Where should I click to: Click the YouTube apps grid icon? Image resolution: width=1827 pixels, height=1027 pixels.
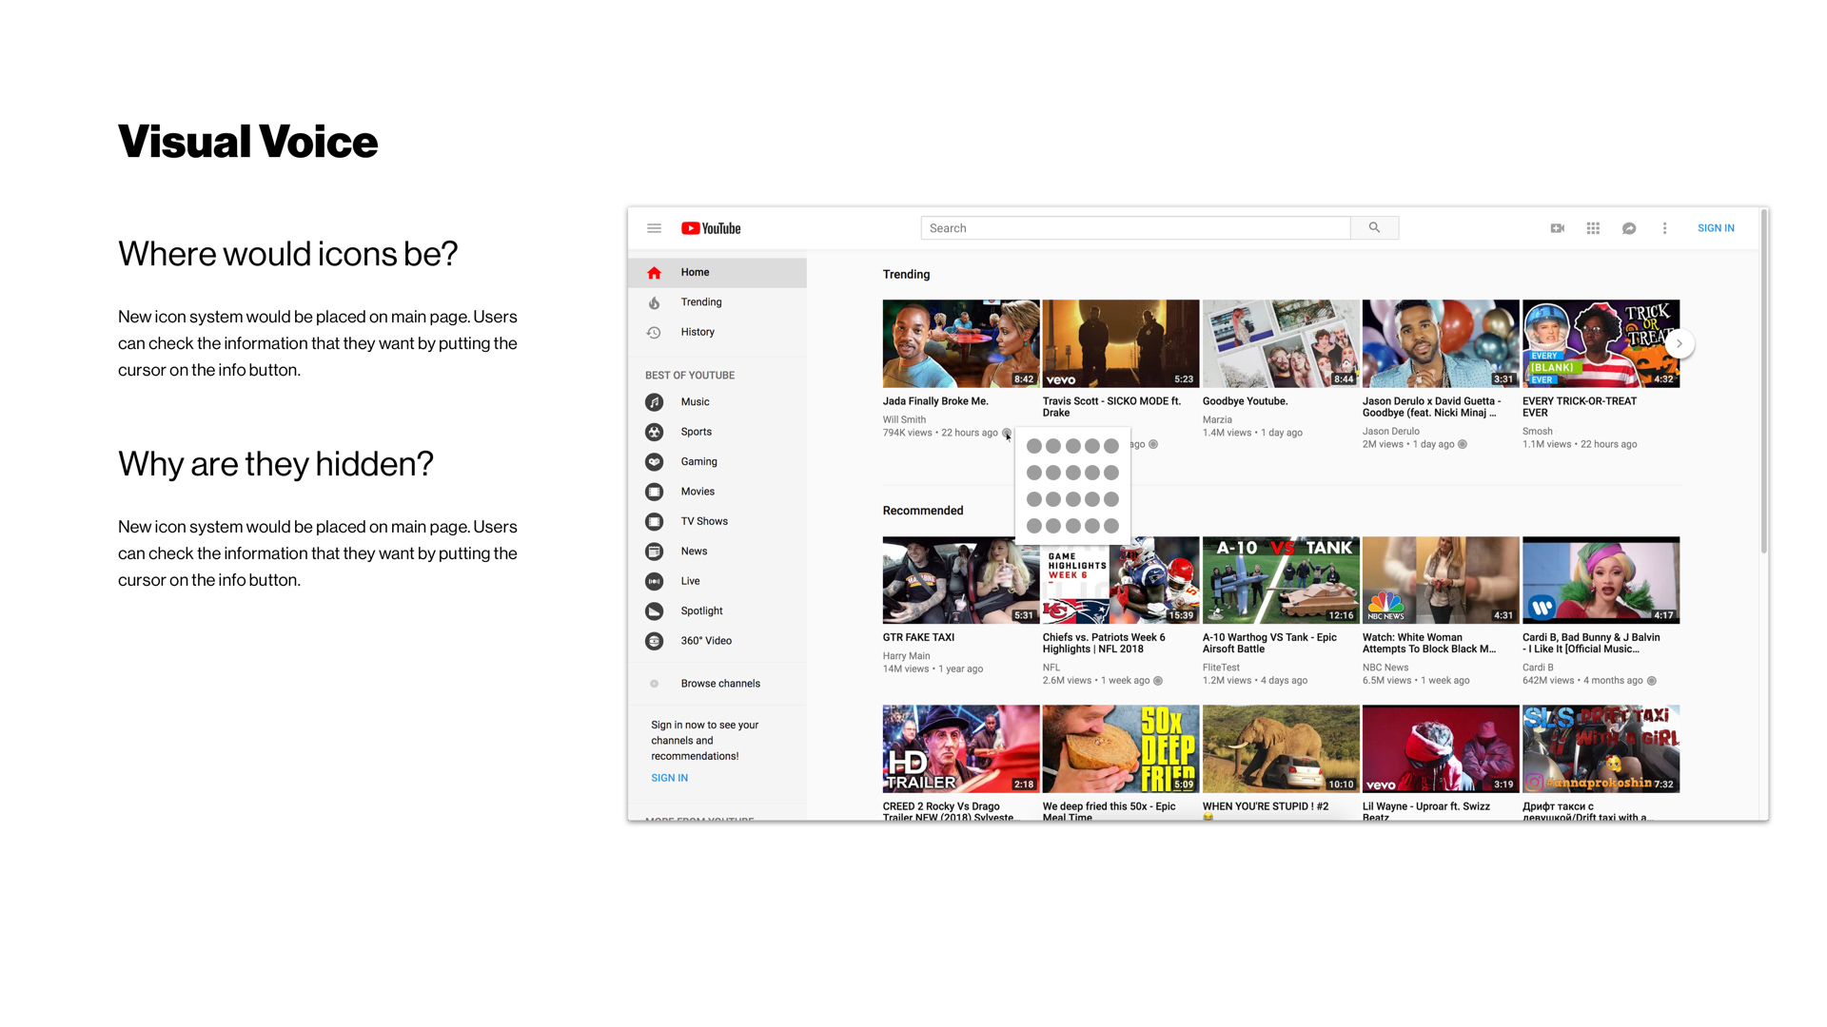click(1593, 228)
